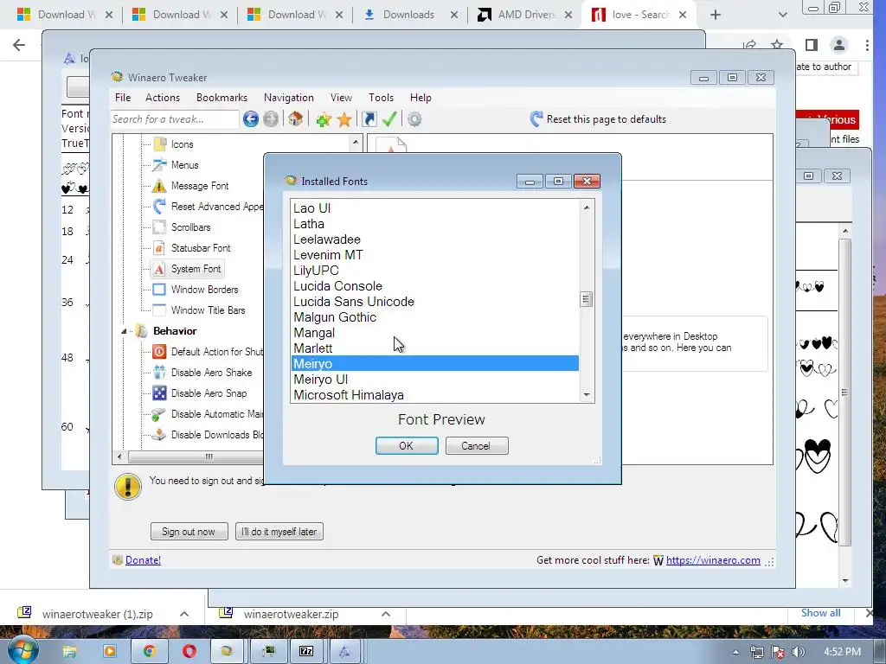Image resolution: width=886 pixels, height=664 pixels.
Task: Open the winaero.com link
Action: [713, 560]
